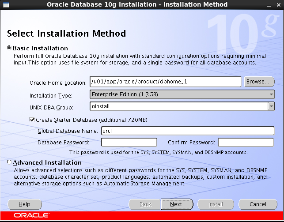
Task: Click the Install button
Action: click(x=216, y=204)
